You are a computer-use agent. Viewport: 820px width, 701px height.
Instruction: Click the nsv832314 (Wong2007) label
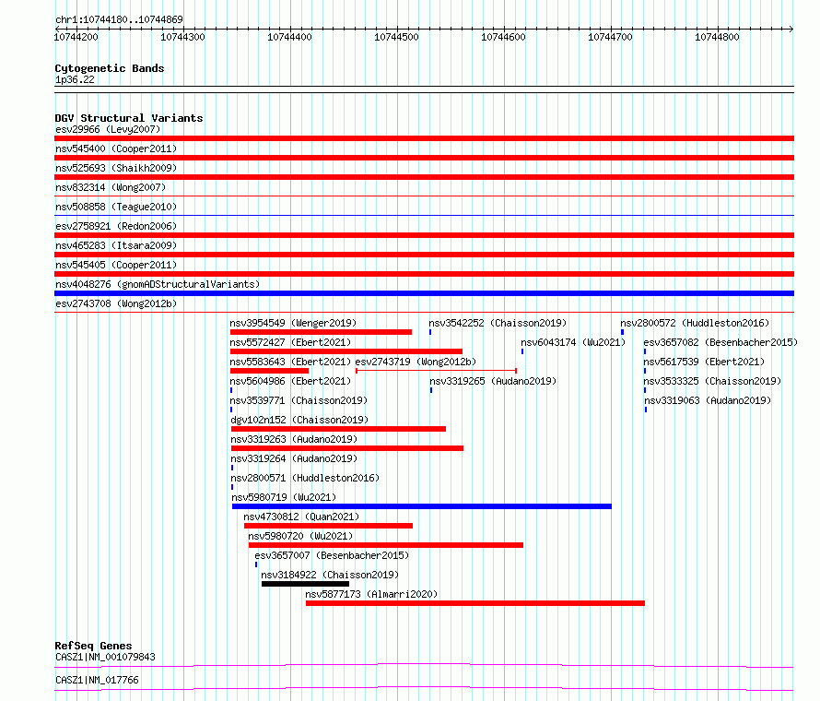tap(111, 187)
